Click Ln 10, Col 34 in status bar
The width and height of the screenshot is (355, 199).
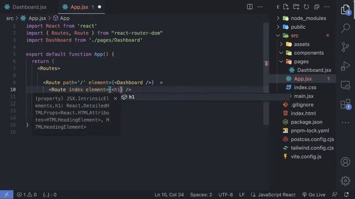169,195
